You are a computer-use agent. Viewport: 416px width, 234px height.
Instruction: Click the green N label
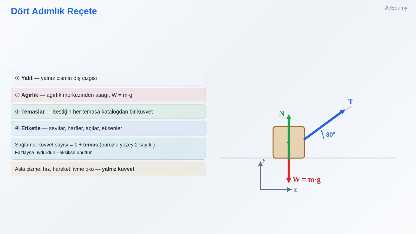(282, 113)
